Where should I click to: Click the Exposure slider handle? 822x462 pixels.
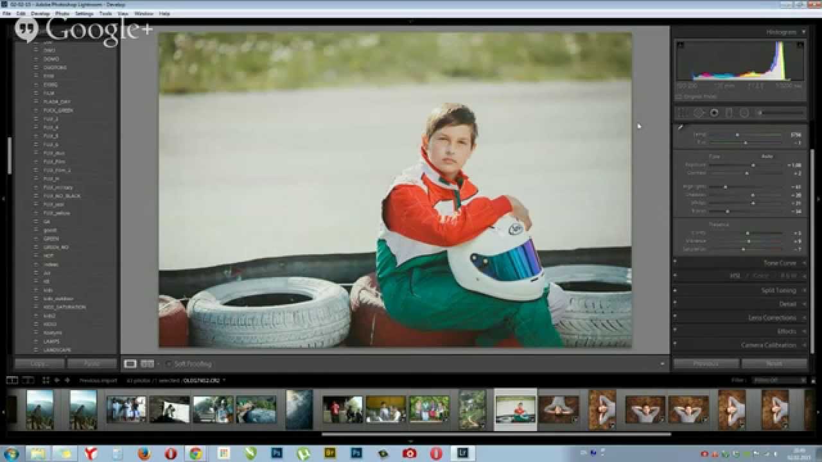pos(753,165)
